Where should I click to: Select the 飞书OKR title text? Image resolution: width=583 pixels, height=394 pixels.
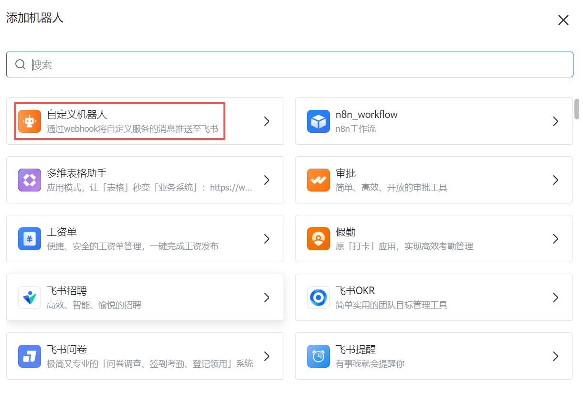coord(355,291)
